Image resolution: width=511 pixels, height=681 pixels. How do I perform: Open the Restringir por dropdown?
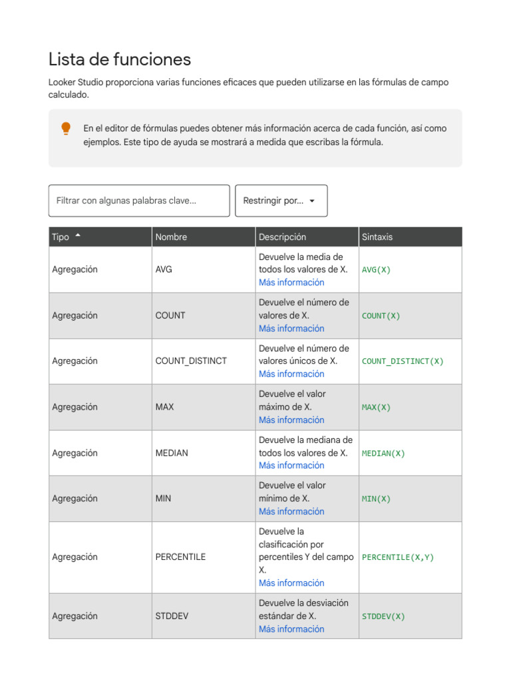(x=281, y=201)
